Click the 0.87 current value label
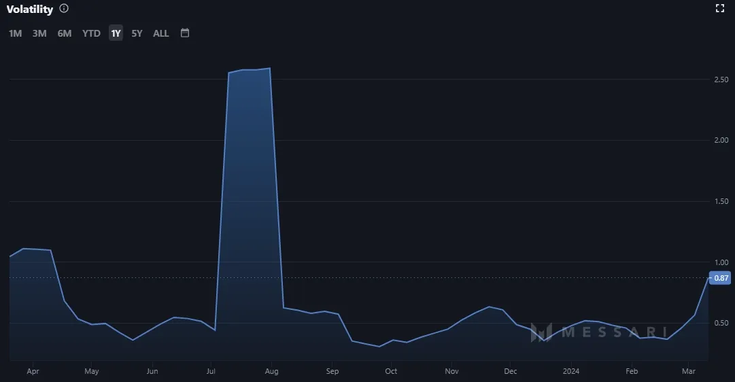The width and height of the screenshot is (735, 382). point(720,278)
